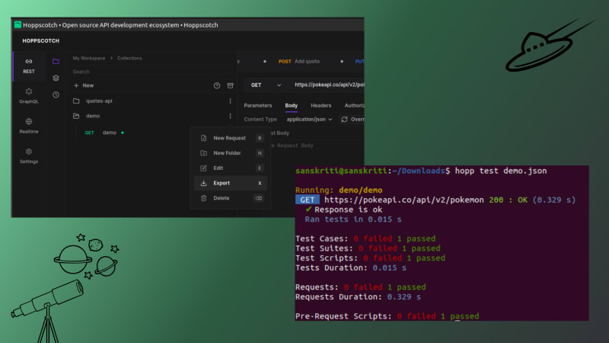Choose New Request from the context menu

[231, 138]
